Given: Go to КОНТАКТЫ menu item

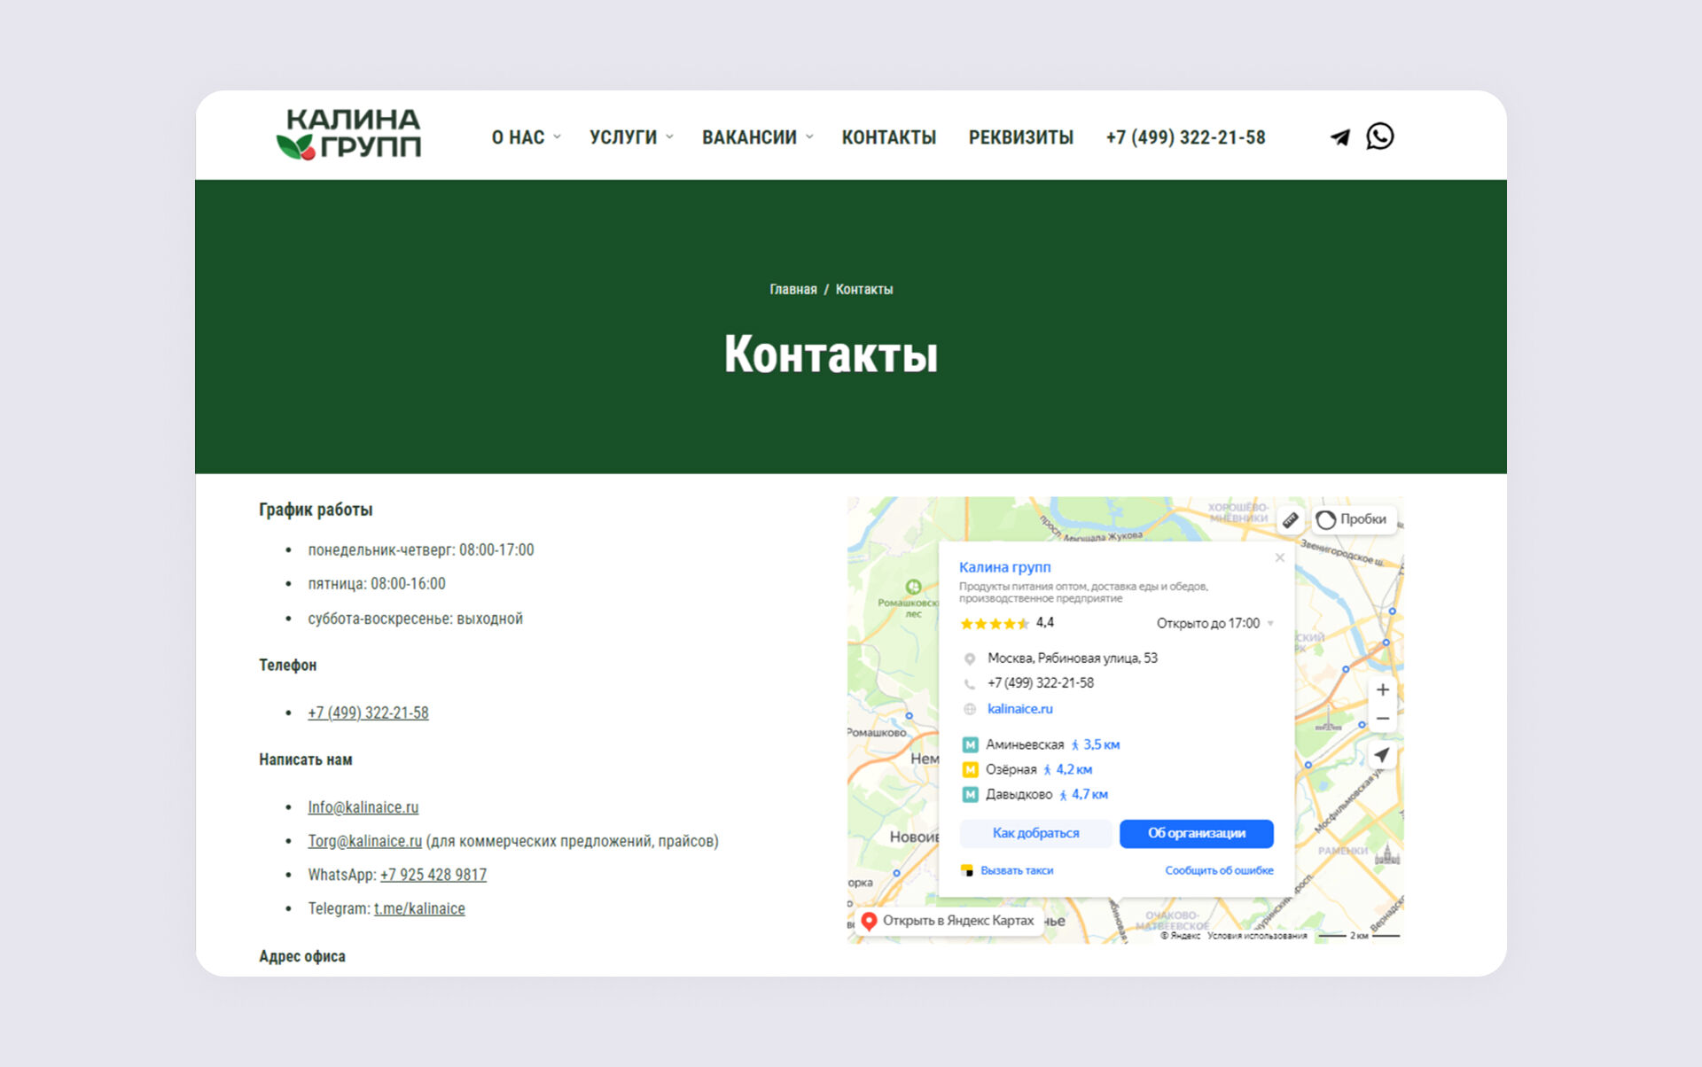Looking at the screenshot, I should point(888,137).
